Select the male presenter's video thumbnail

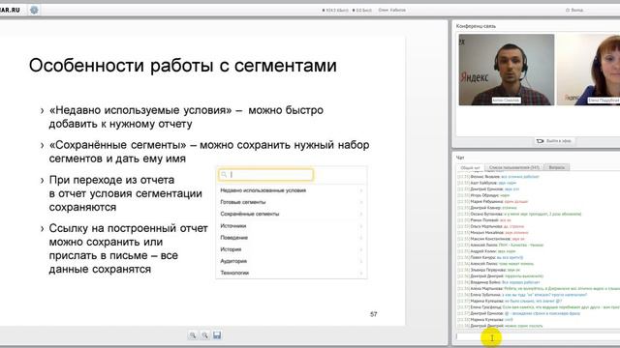[x=507, y=70]
